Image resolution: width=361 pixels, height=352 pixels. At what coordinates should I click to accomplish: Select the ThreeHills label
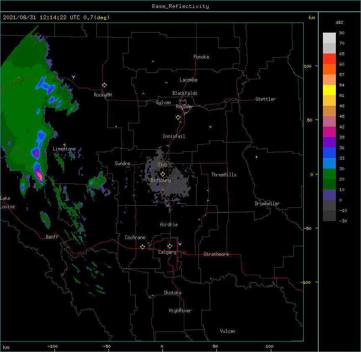(224, 175)
